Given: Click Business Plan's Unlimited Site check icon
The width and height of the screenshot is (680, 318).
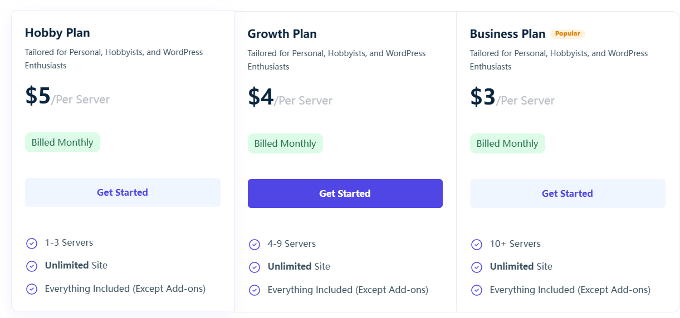Looking at the screenshot, I should 477,267.
